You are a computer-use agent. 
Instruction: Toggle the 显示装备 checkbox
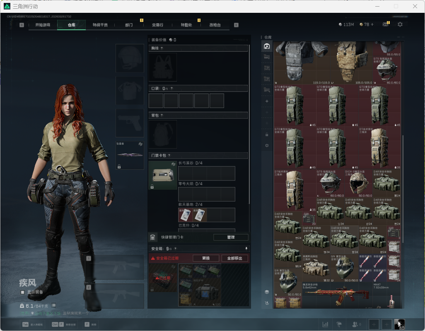tap(22, 292)
